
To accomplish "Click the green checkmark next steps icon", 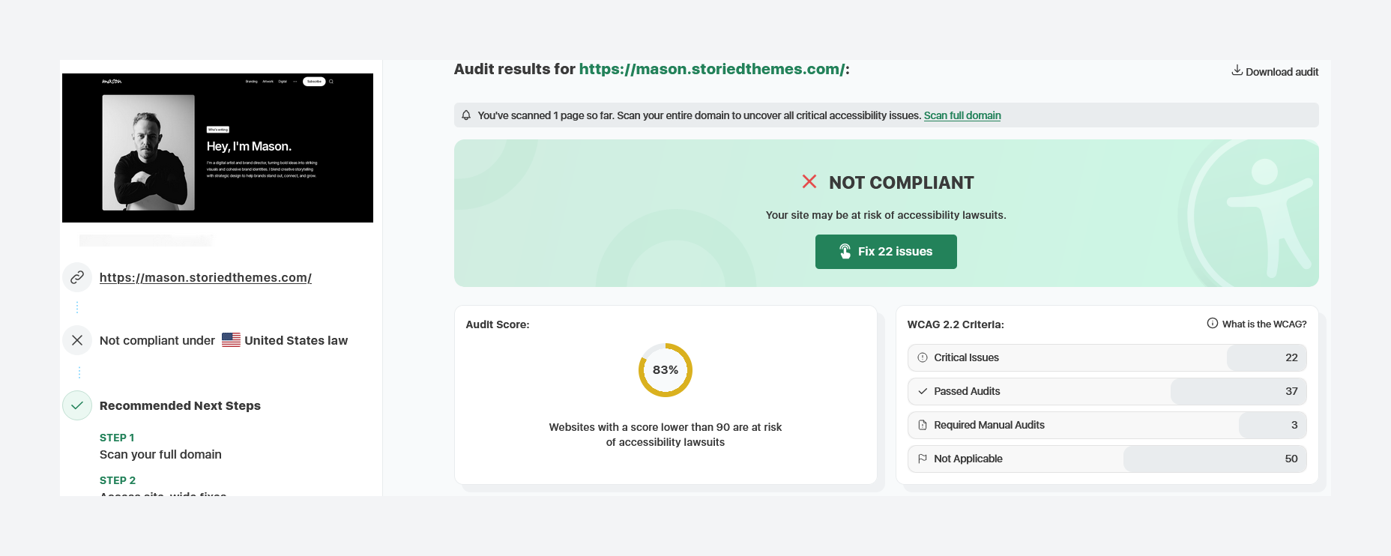I will pyautogui.click(x=77, y=405).
